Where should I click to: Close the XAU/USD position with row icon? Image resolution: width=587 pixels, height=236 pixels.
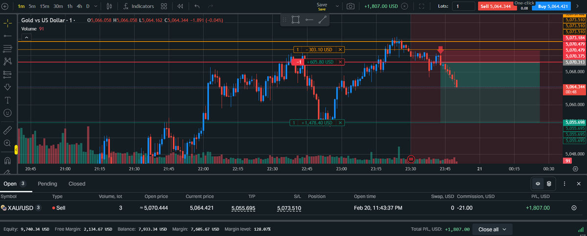pyautogui.click(x=574, y=208)
